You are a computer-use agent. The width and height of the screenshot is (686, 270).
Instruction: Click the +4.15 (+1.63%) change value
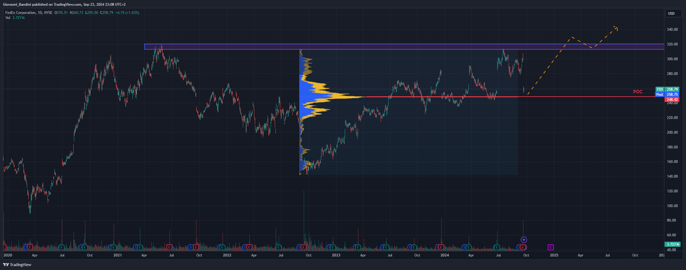127,13
